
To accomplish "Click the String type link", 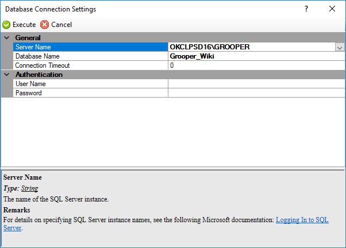I will [29, 188].
